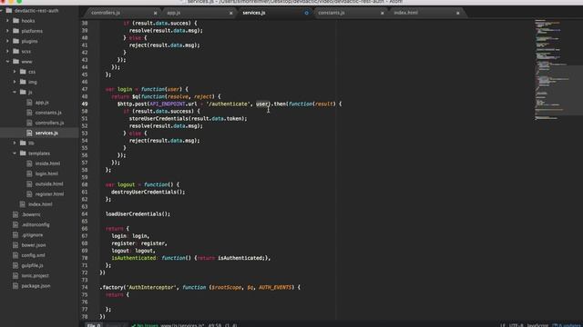Click the modified indicator on services.js tab
The image size is (583, 327).
coord(306,13)
